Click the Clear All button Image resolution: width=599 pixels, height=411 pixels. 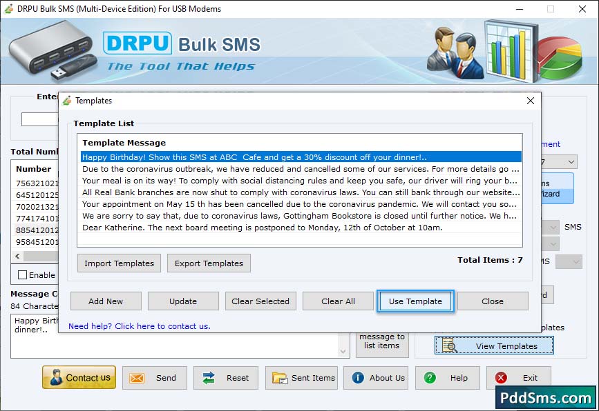338,301
